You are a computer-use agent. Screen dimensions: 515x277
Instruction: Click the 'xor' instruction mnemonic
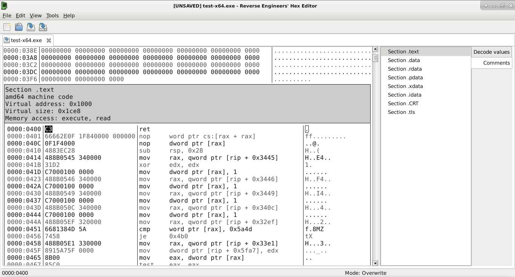point(145,165)
